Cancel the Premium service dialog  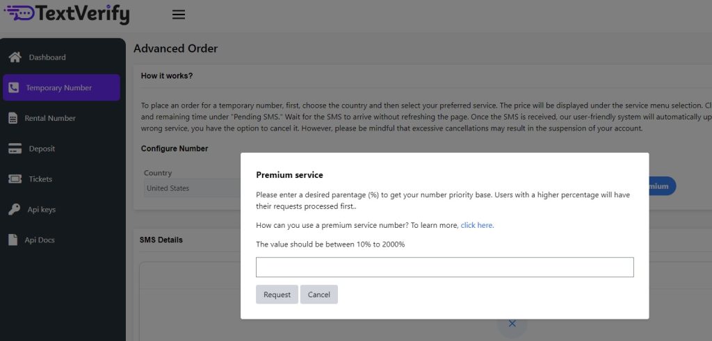pos(318,294)
